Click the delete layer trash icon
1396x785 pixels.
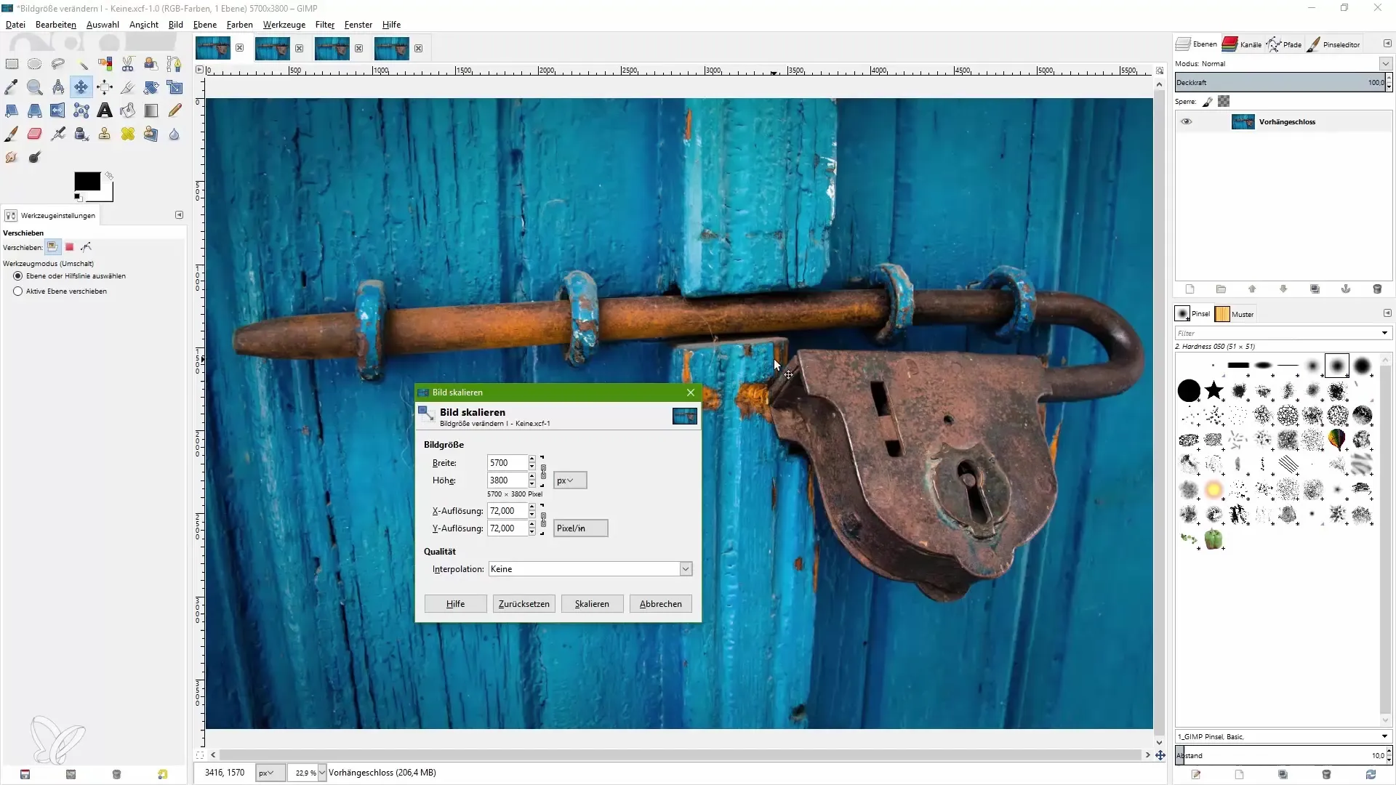(1377, 289)
